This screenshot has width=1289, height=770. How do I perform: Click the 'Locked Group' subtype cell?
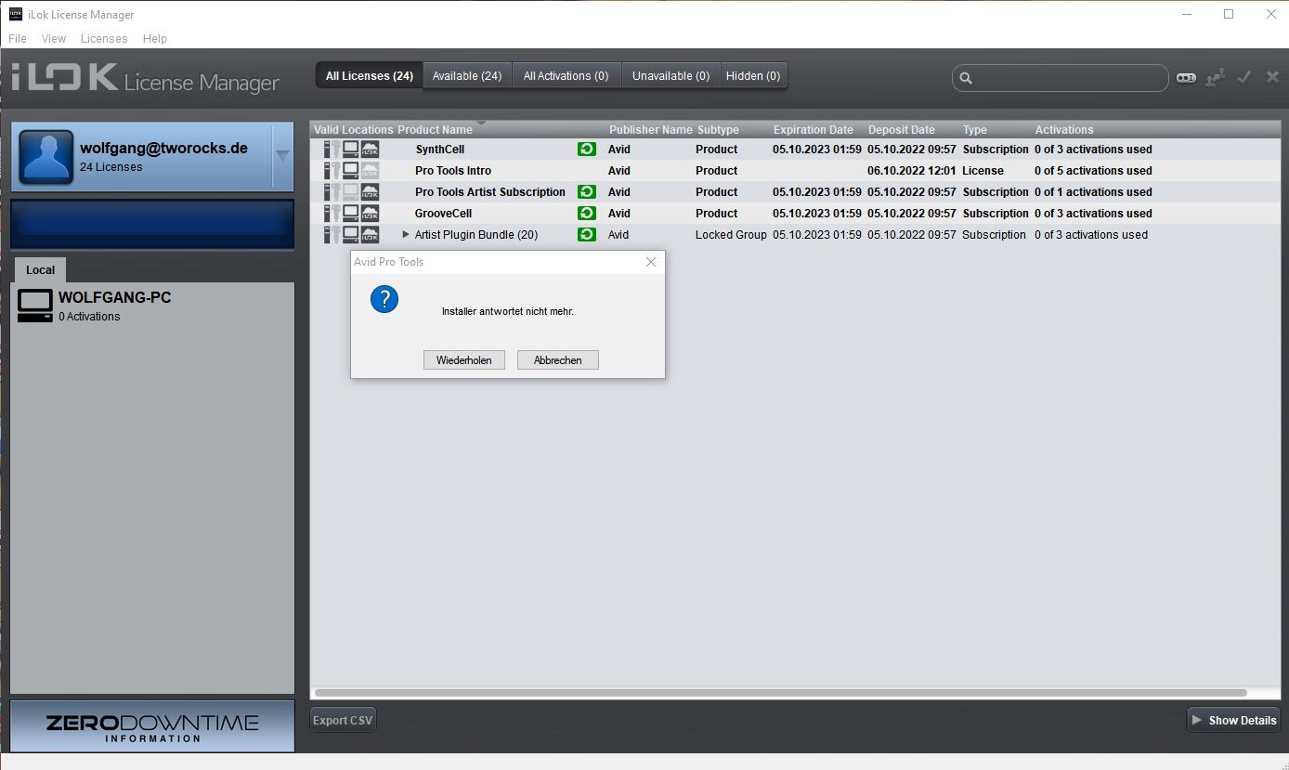731,234
